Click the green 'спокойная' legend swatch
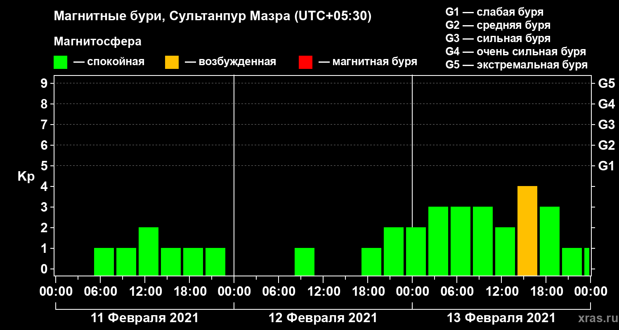The image size is (619, 330). [60, 62]
